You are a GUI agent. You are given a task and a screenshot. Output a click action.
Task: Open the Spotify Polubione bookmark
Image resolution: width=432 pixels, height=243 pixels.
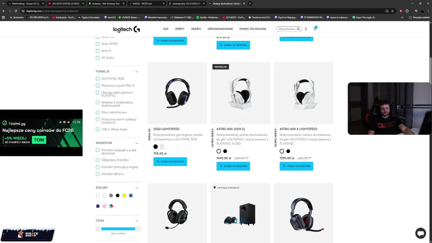208,17
